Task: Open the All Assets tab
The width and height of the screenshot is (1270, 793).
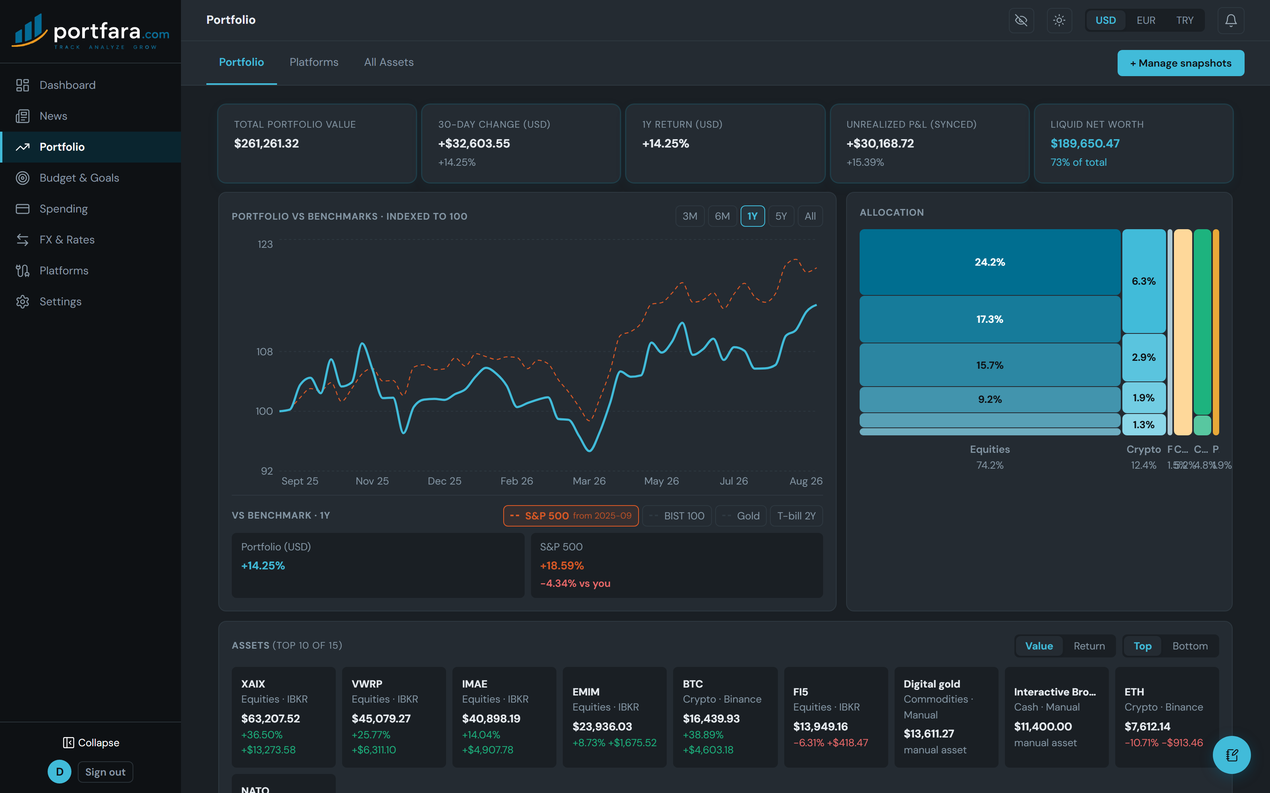Action: (389, 62)
